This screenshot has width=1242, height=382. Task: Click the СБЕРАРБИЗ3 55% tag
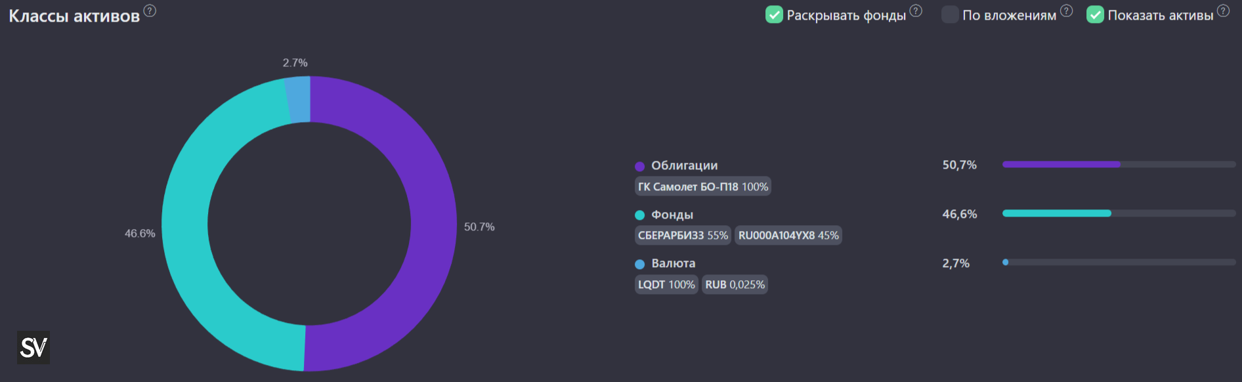point(683,236)
